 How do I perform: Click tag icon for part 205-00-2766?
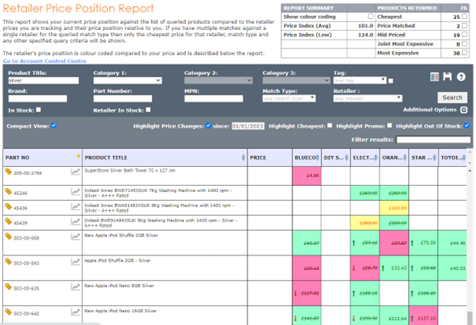point(9,172)
